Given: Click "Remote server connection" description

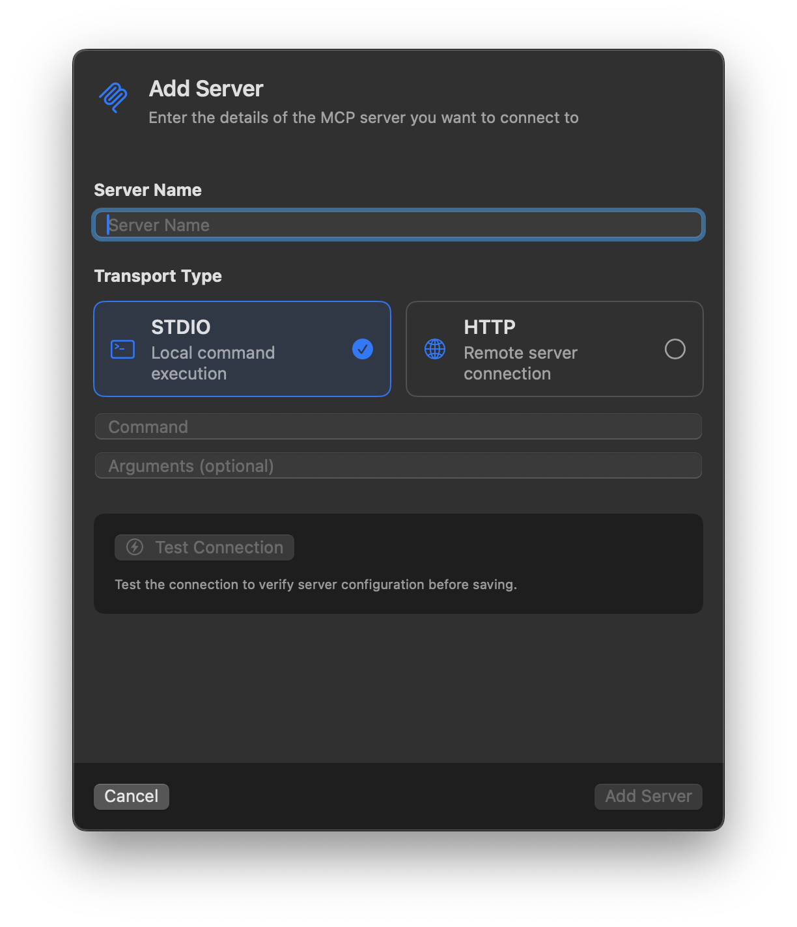Looking at the screenshot, I should 521,363.
